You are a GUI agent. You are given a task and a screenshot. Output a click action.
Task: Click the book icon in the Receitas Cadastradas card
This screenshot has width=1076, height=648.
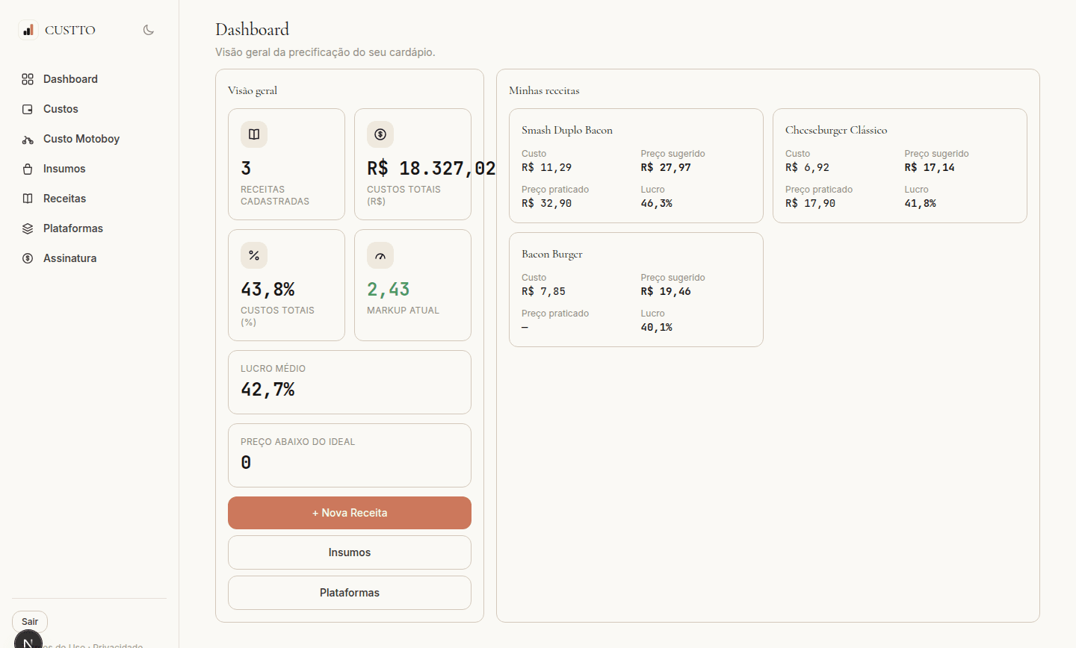[x=254, y=134]
